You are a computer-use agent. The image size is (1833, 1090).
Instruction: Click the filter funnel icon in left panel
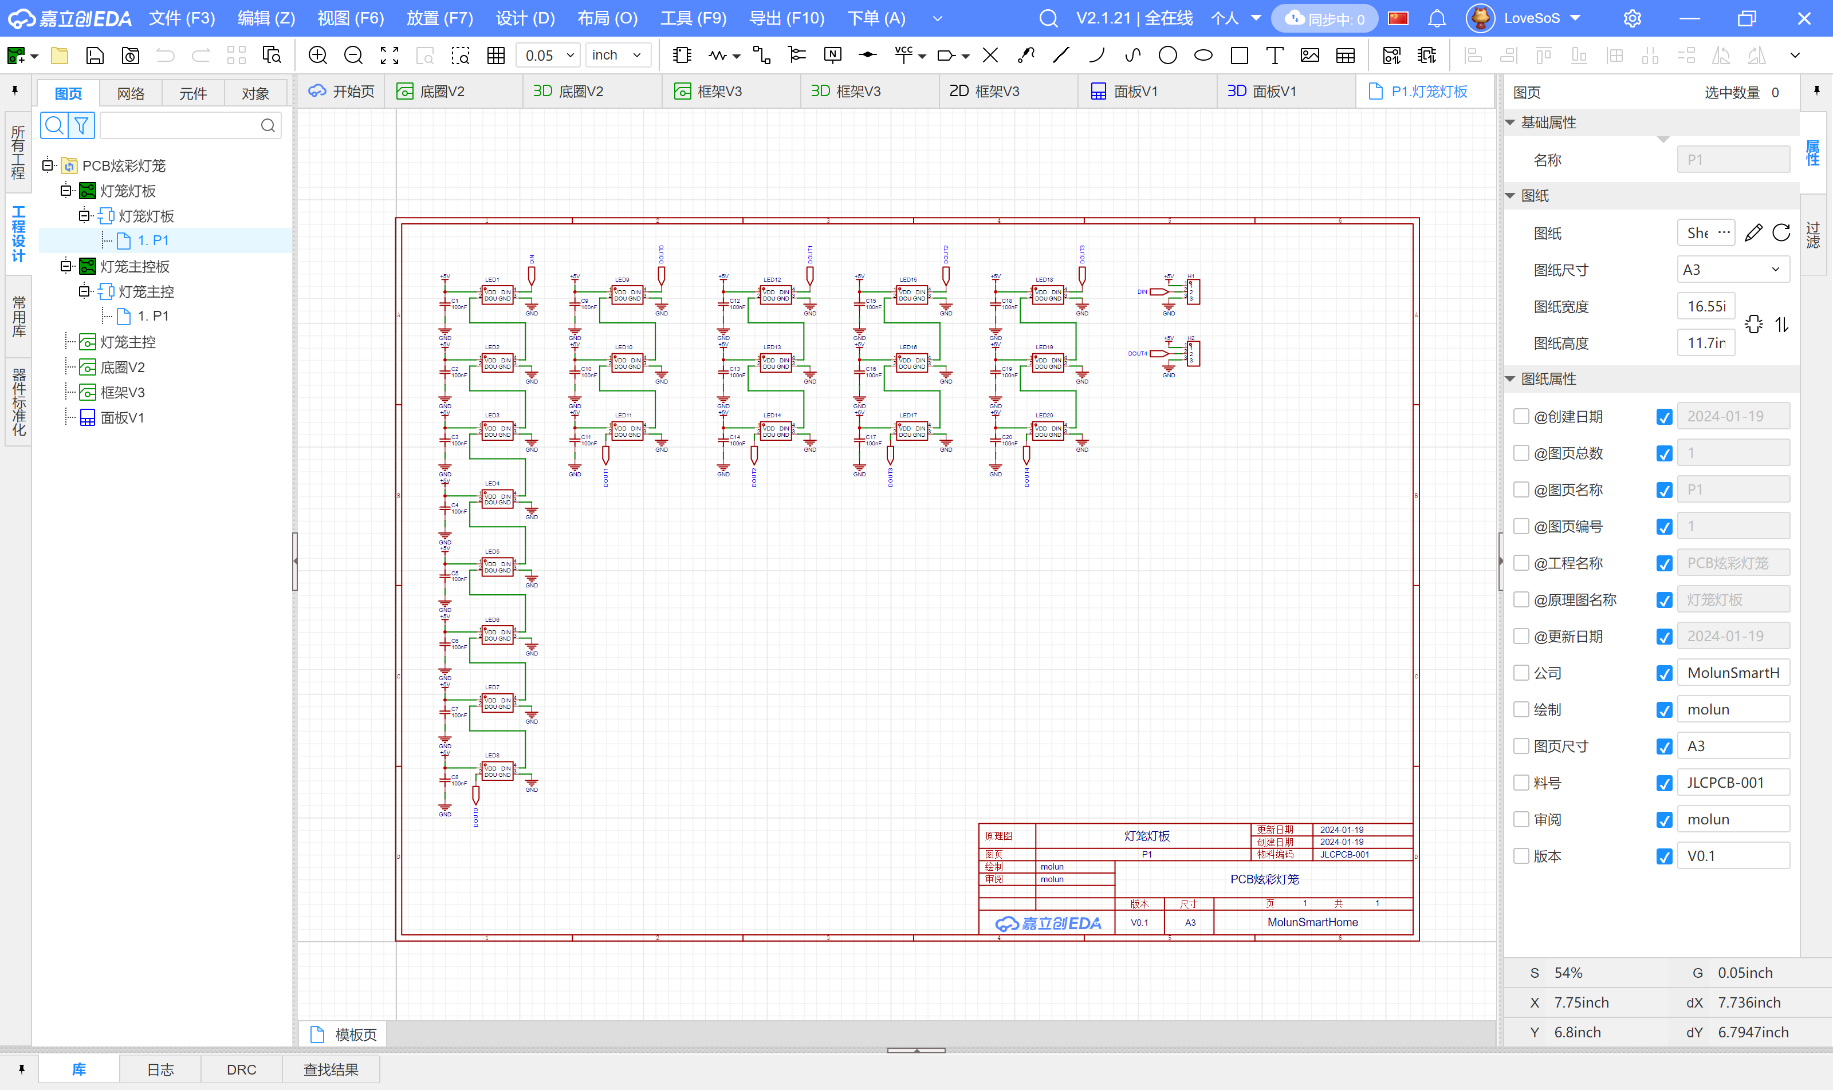81,125
